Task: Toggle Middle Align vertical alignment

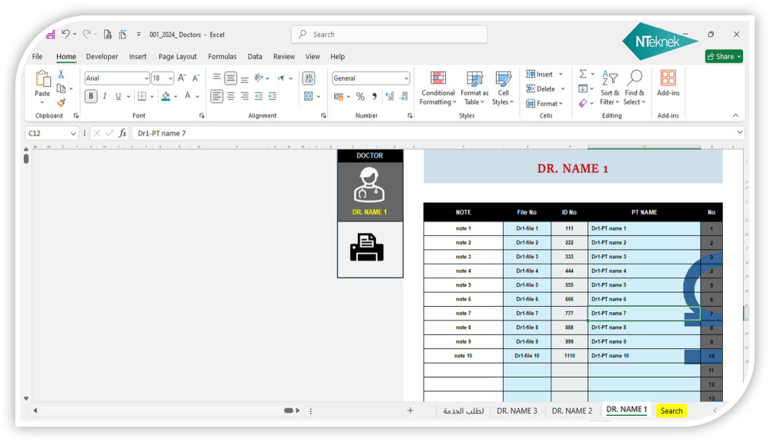Action: click(230, 78)
